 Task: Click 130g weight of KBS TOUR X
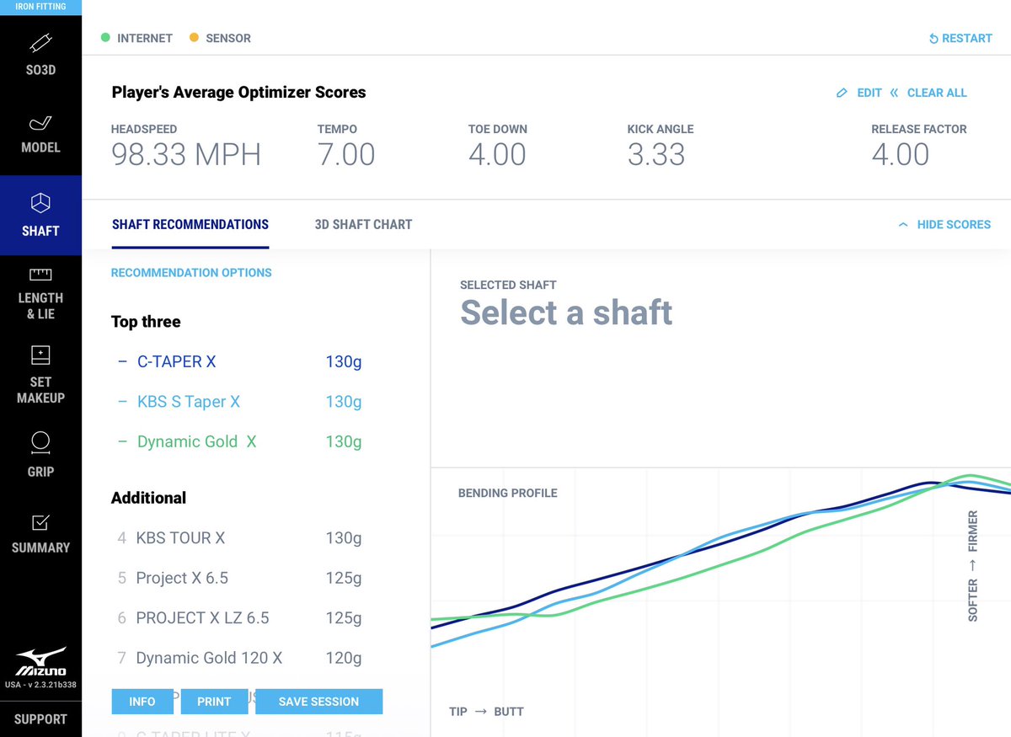click(x=344, y=537)
